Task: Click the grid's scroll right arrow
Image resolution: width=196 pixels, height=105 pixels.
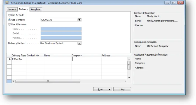Action: click(x=125, y=81)
